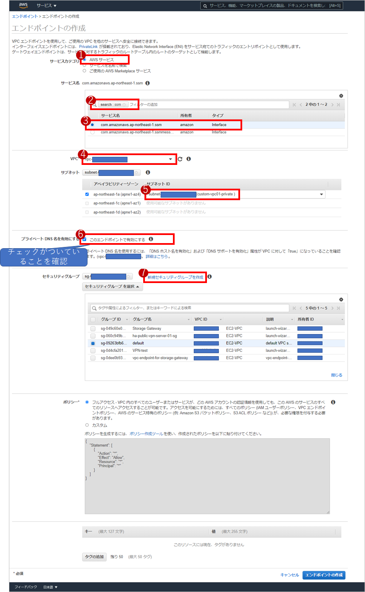Click the info icon next to 新規セキュリティグループを作成
The image size is (365, 592).
[209, 277]
